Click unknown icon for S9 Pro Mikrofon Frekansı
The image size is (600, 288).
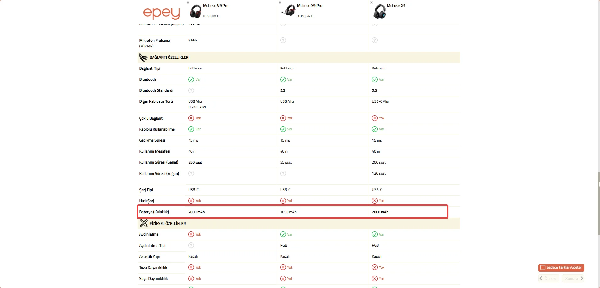click(x=283, y=40)
